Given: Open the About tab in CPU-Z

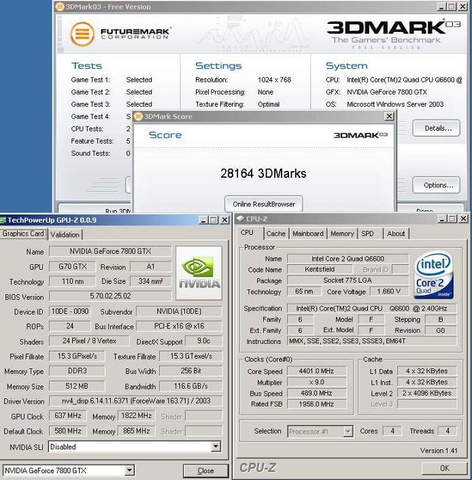Looking at the screenshot, I should 396,234.
